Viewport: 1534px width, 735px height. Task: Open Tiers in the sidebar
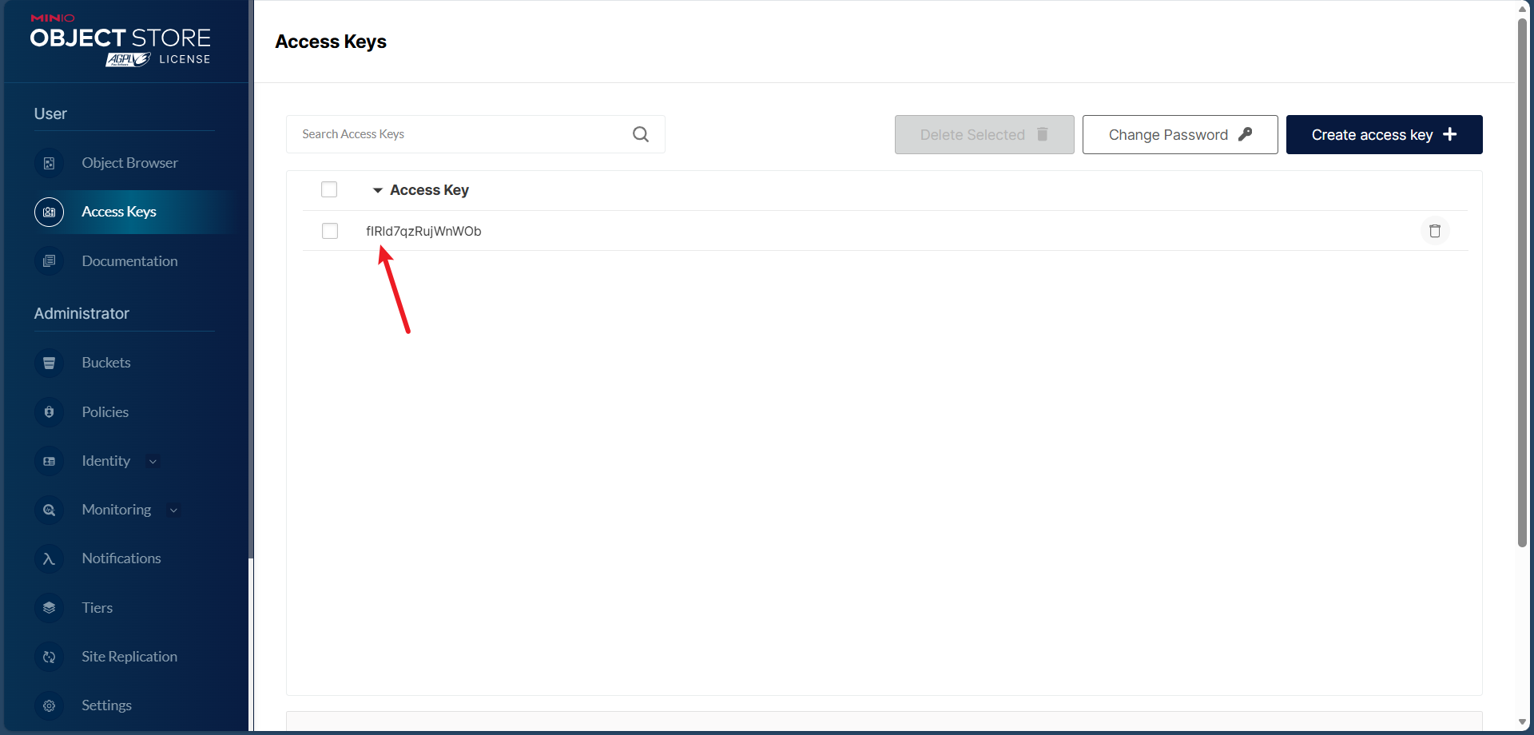97,608
